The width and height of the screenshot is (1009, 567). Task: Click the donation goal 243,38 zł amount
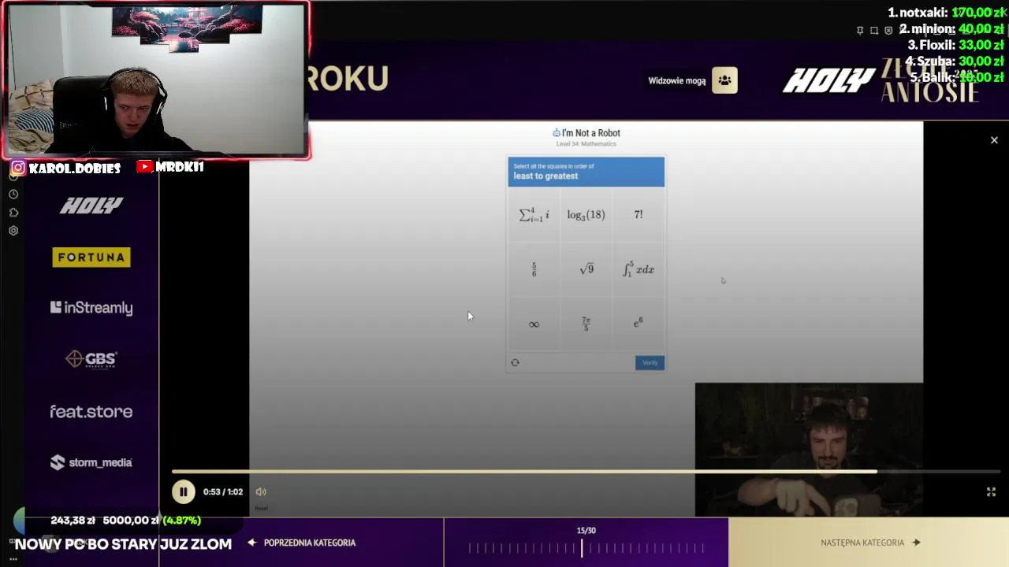(73, 521)
